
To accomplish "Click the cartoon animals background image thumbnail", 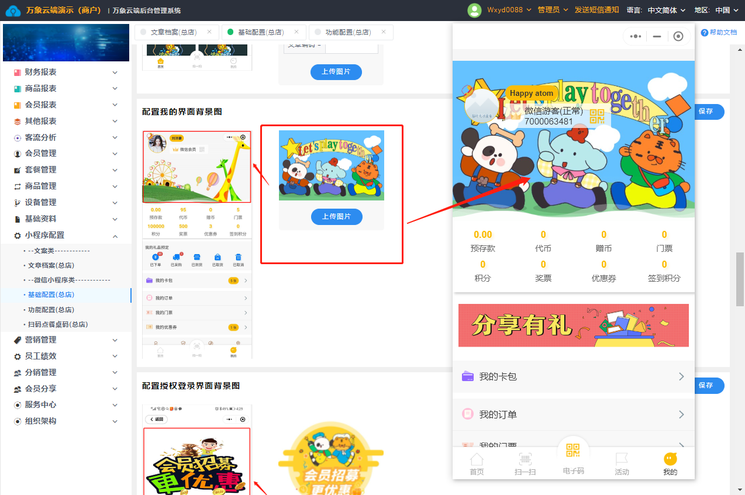I will point(332,165).
